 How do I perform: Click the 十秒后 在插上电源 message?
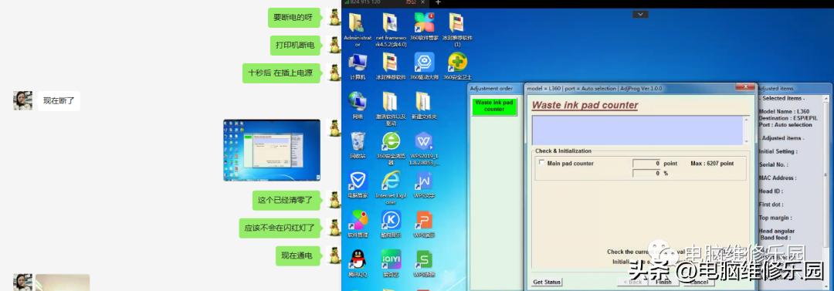[x=281, y=73]
